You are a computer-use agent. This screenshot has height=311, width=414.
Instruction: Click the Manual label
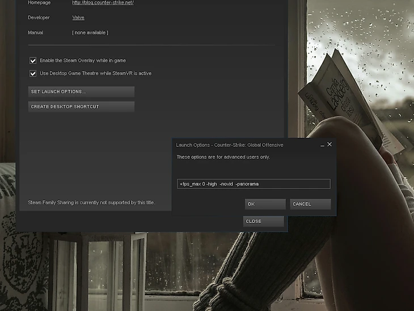[36, 32]
